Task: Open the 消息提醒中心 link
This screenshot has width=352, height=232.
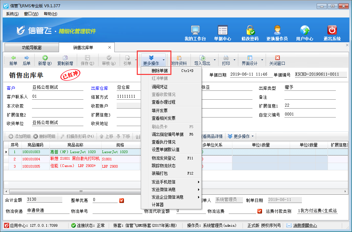Action: coord(305,225)
